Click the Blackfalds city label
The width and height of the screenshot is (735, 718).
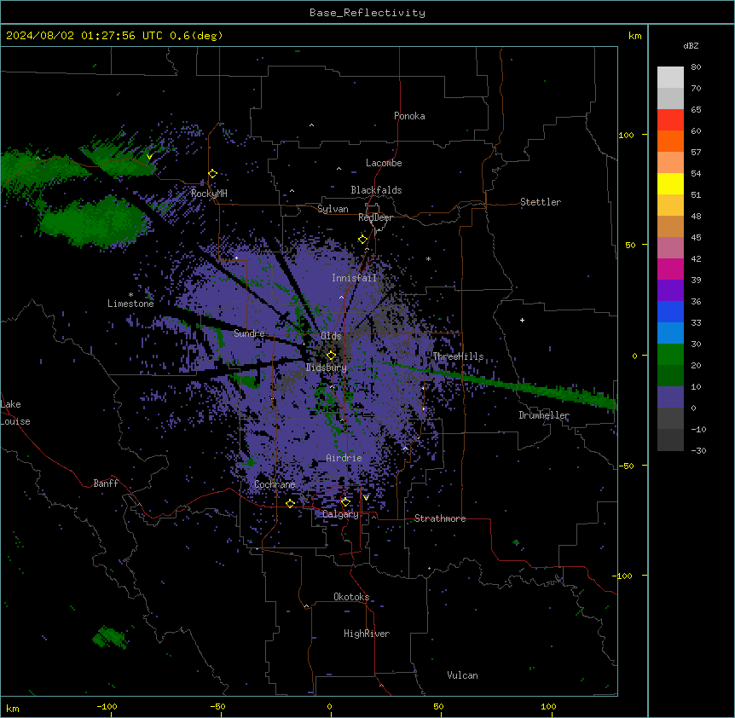tap(376, 190)
